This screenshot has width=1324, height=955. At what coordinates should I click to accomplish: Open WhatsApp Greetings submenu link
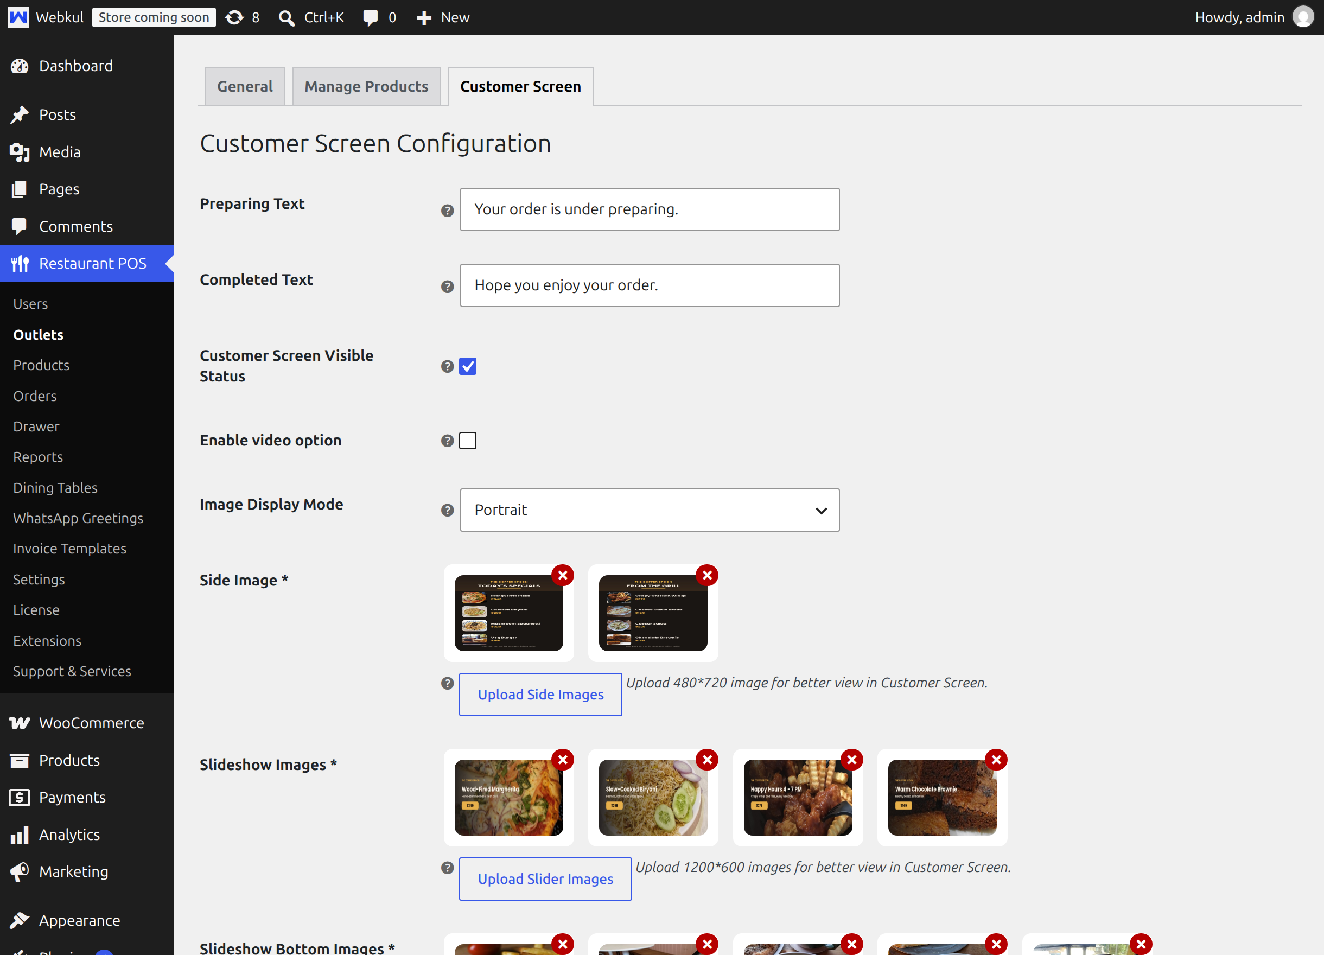(x=78, y=518)
